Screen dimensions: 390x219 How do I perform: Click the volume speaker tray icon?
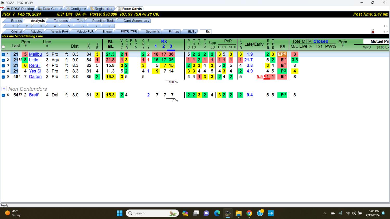(354, 213)
